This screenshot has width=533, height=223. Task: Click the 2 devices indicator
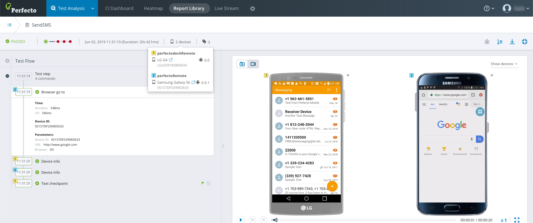point(180,42)
